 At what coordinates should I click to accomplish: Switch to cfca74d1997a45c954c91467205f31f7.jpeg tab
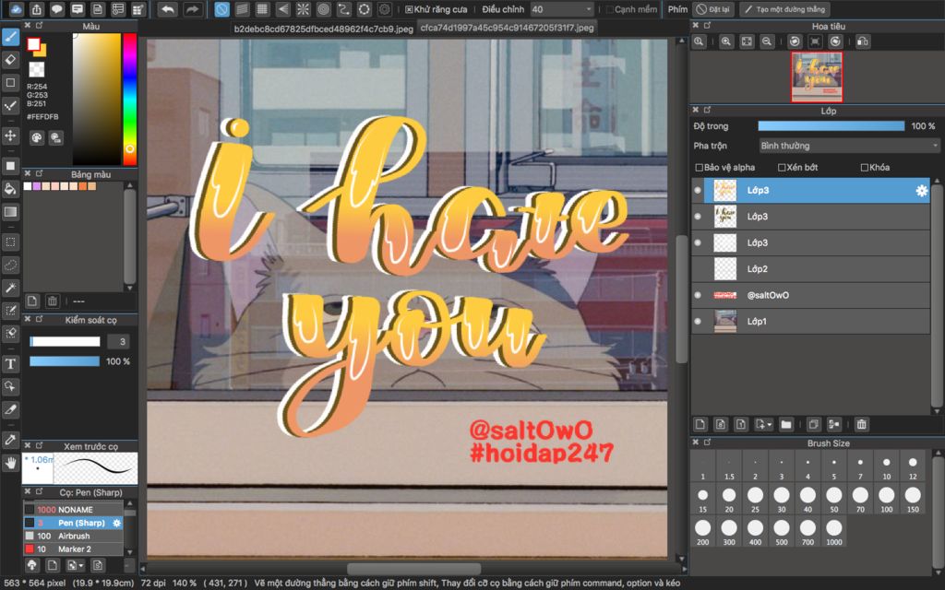(x=507, y=28)
